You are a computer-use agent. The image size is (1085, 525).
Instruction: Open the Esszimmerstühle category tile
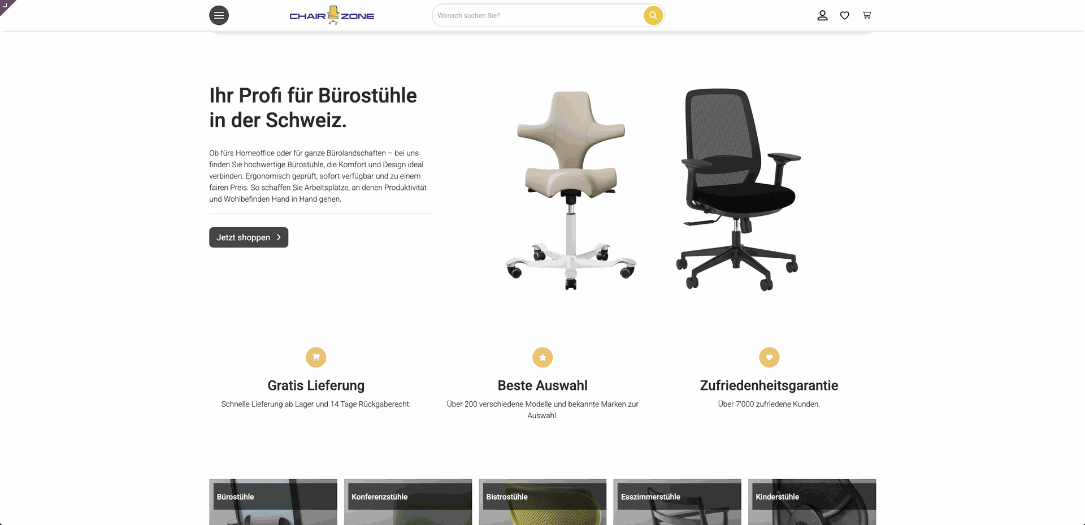(x=677, y=502)
